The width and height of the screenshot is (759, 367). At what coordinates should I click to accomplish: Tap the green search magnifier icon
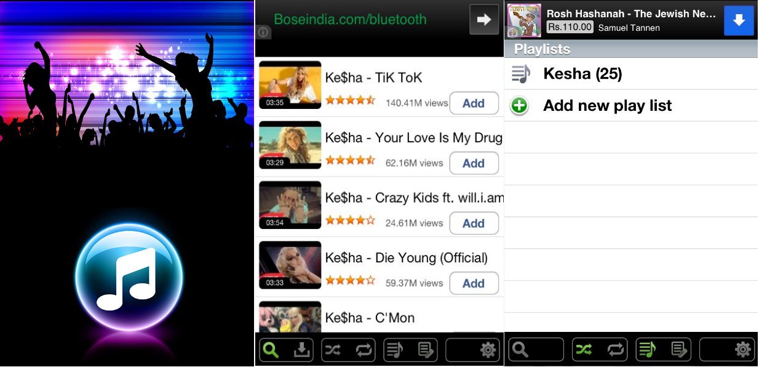[x=271, y=350]
